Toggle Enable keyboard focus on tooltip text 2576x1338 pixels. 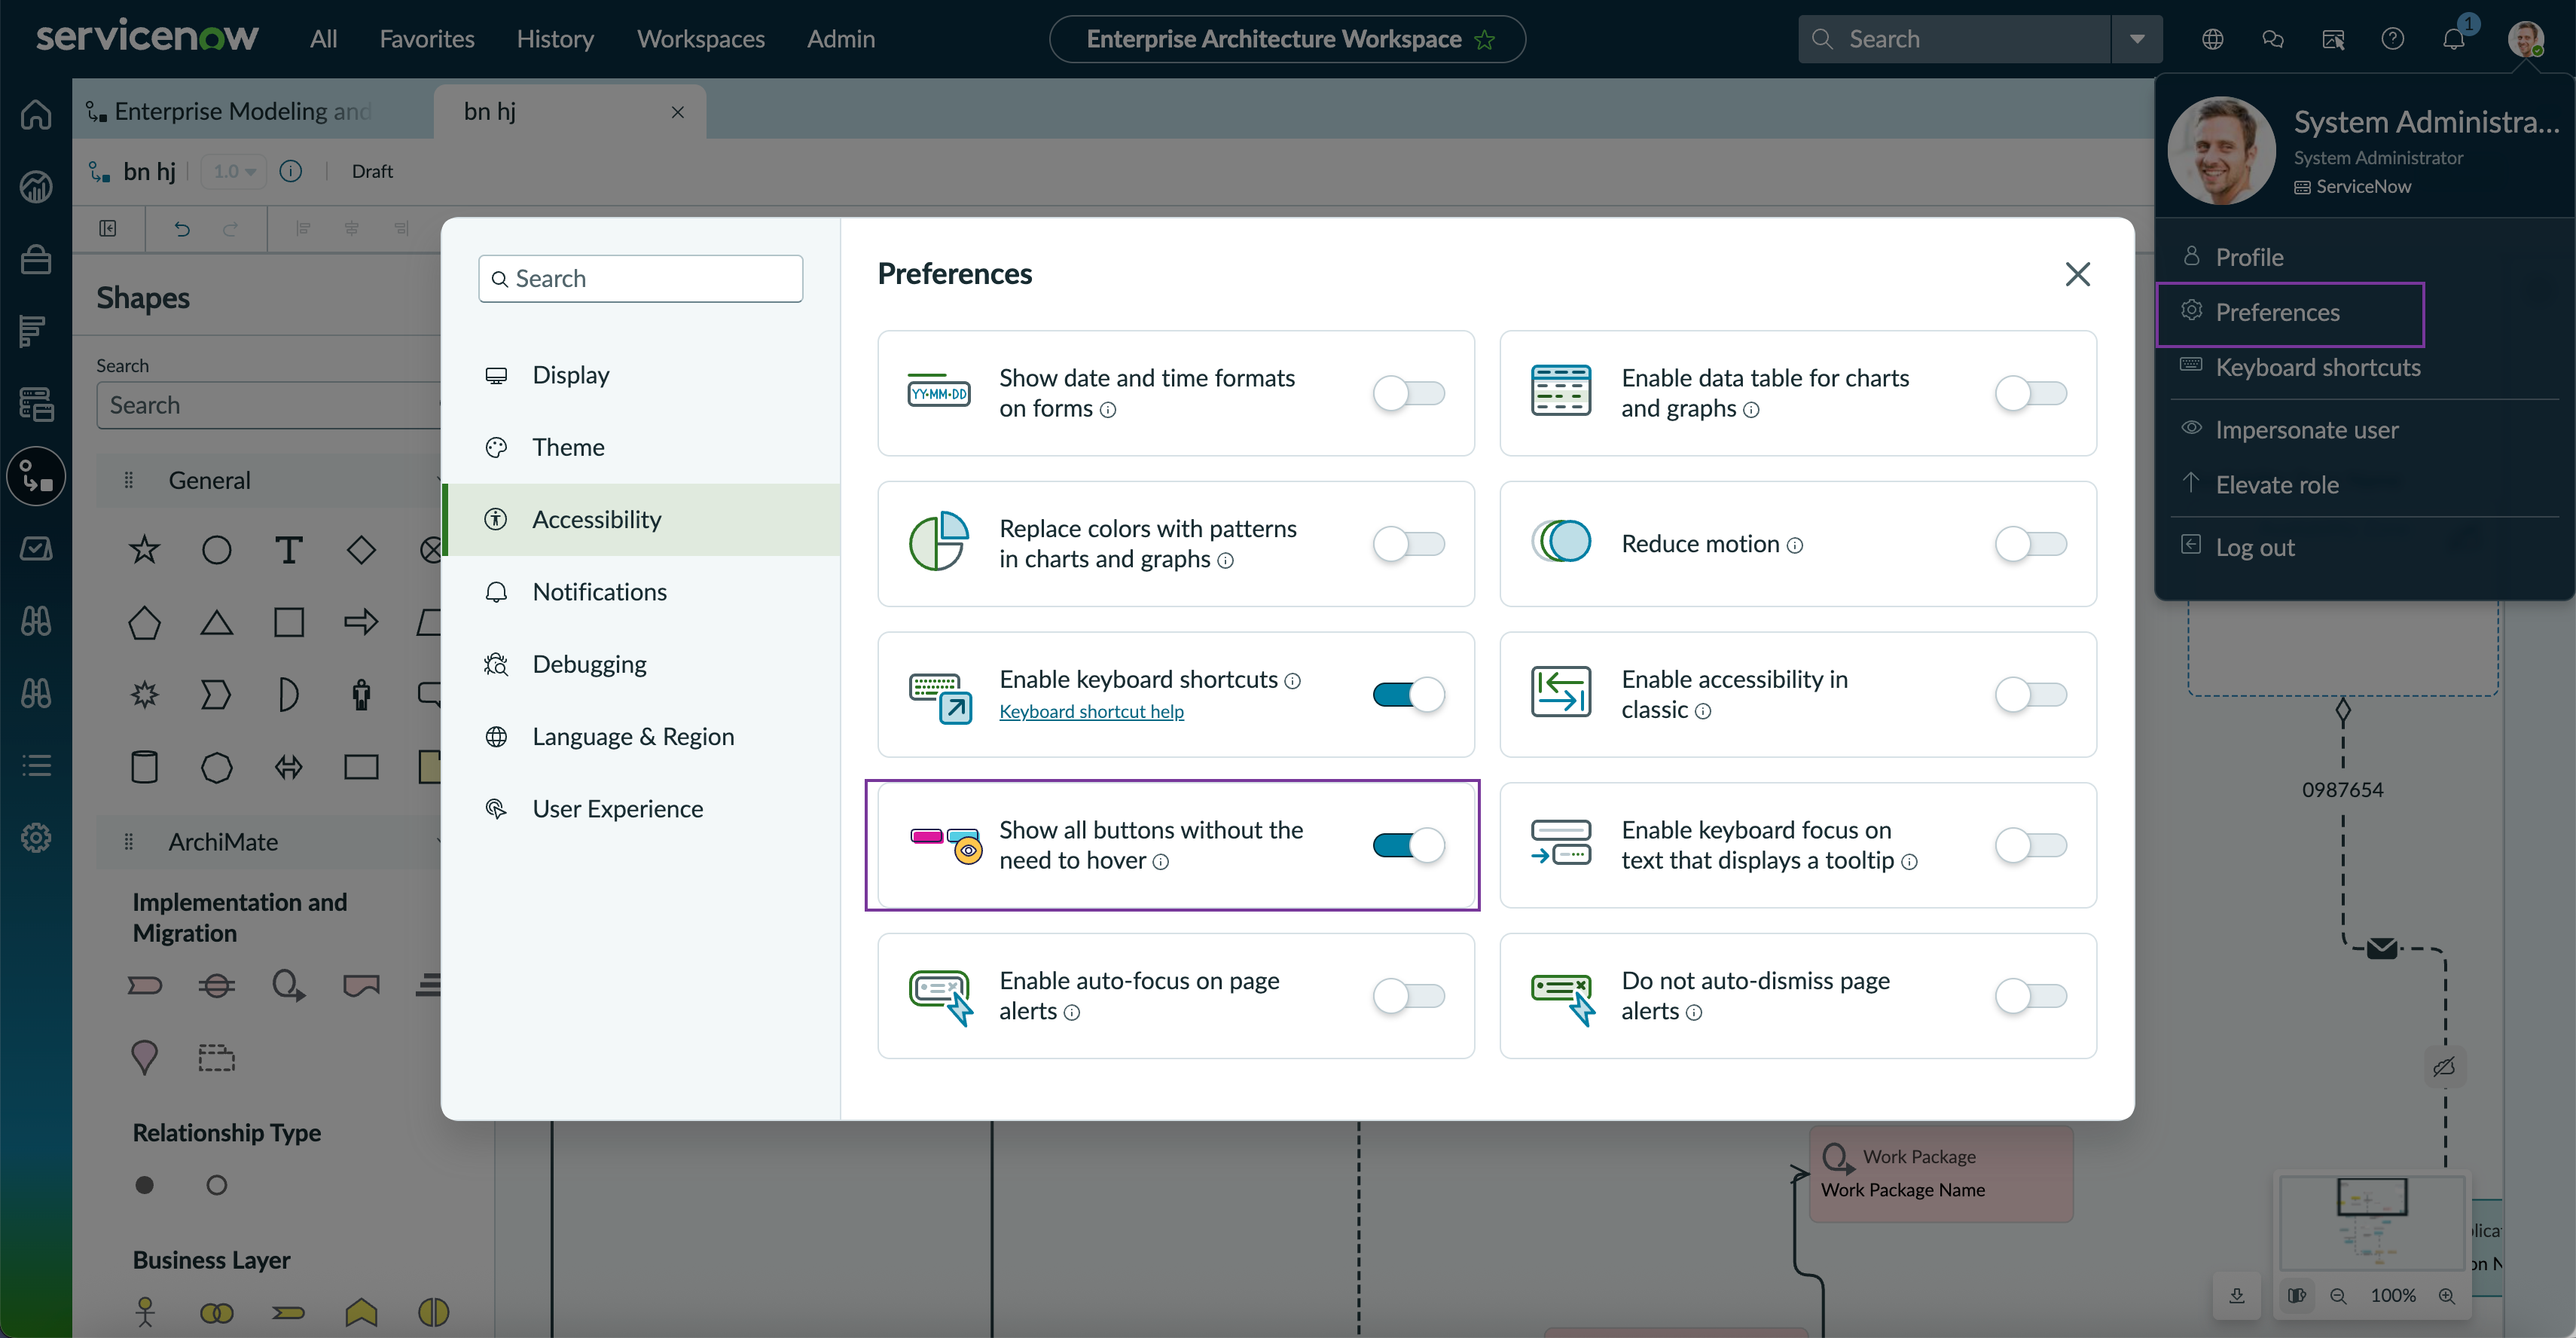point(2031,845)
